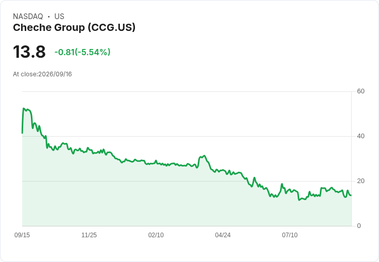Click the line's lowest dip after 07/10
Image resolution: width=379 pixels, height=262 pixels.
(299, 200)
